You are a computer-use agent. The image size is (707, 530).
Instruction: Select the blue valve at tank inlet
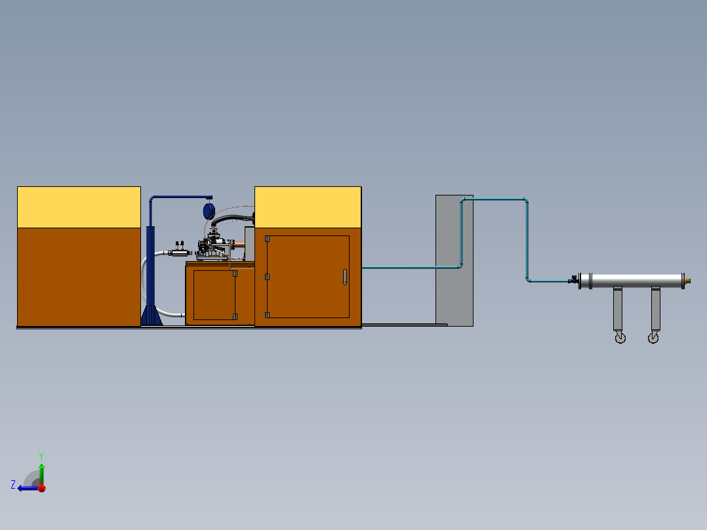(573, 279)
